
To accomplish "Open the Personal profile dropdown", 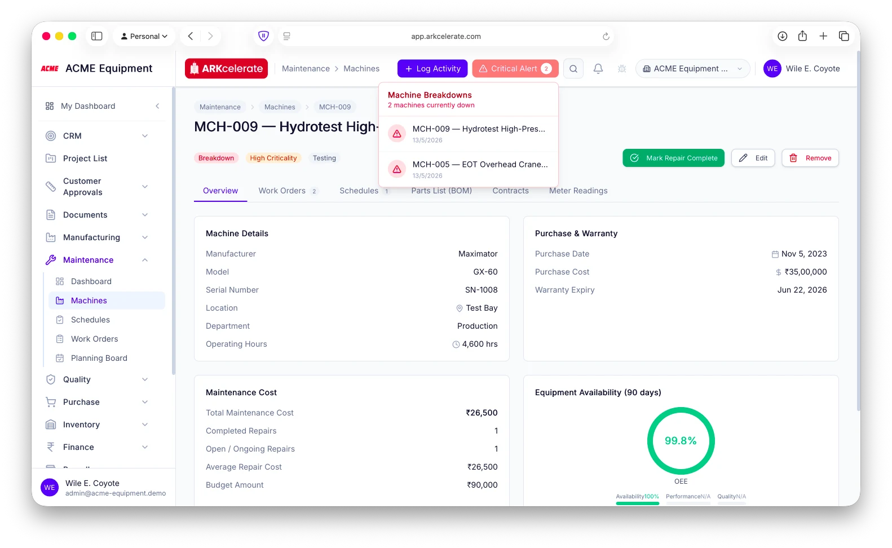I will click(x=144, y=36).
